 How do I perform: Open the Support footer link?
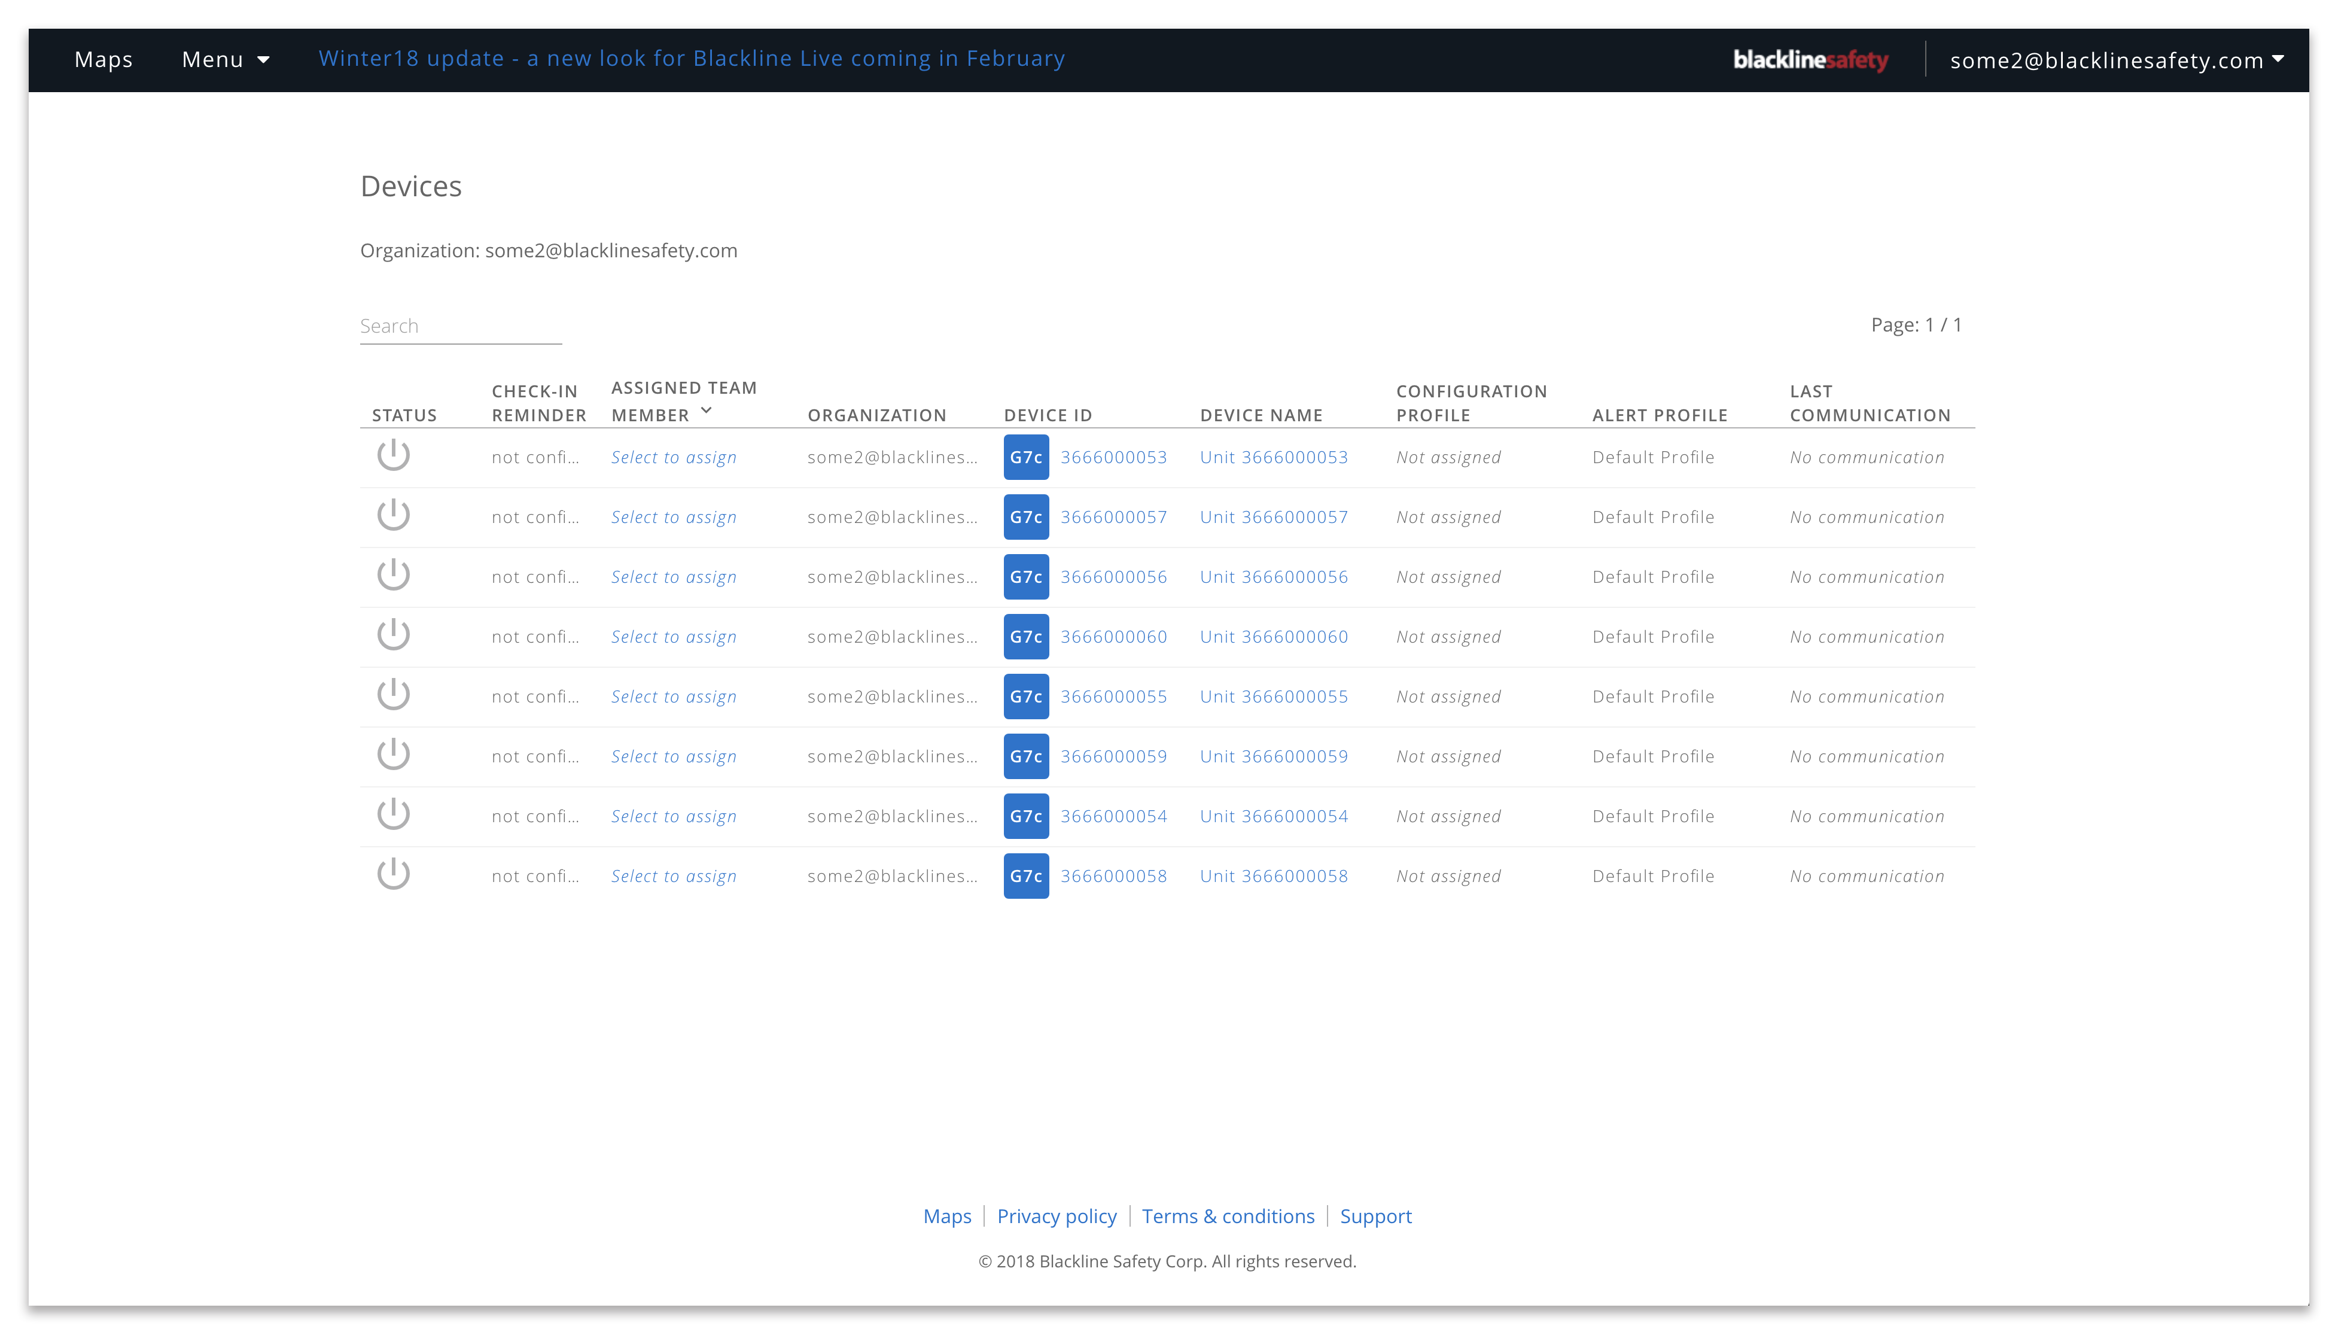click(x=1375, y=1216)
